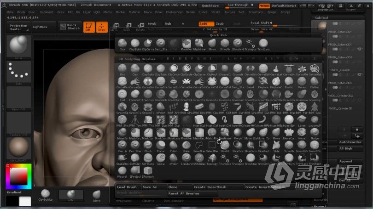Open the Stroke menu
The image size is (373, 209).
(216, 12)
